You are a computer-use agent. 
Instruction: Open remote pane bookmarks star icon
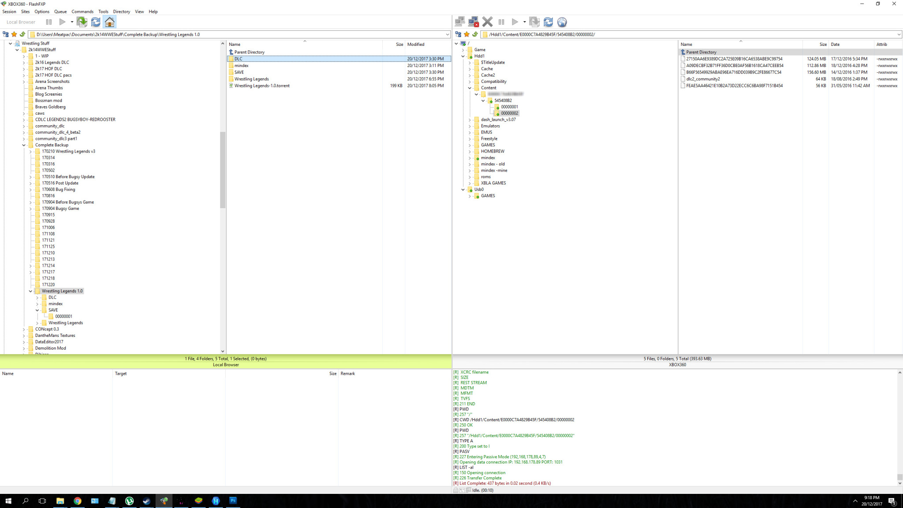click(x=466, y=34)
